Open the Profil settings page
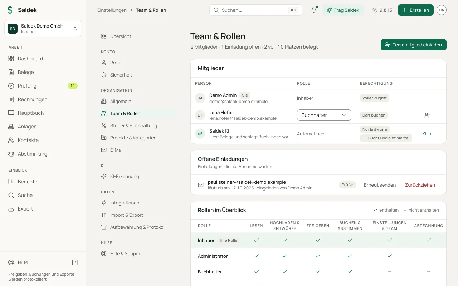Screen dimensions: 458x286 pos(137,63)
